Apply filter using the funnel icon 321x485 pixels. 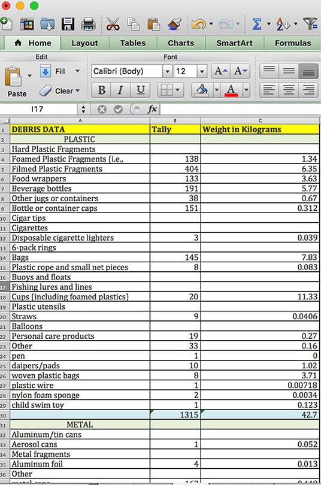coord(310,24)
